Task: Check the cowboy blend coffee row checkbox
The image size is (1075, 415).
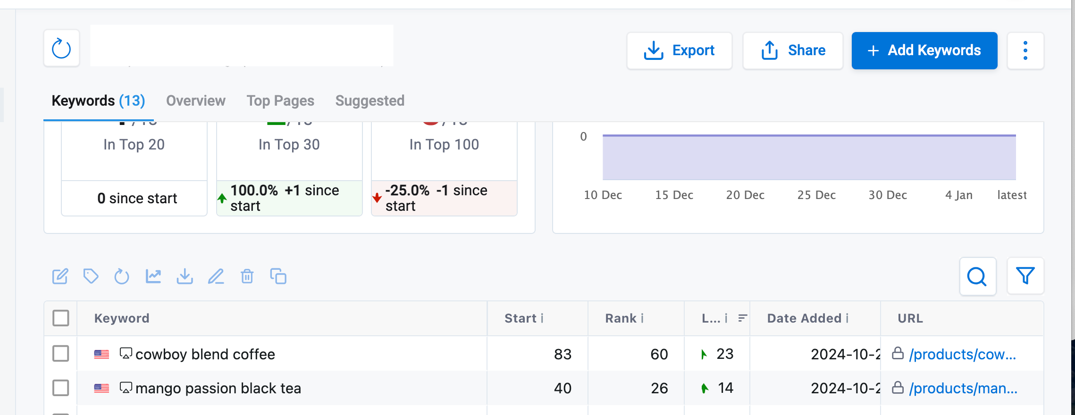Action: 61,353
